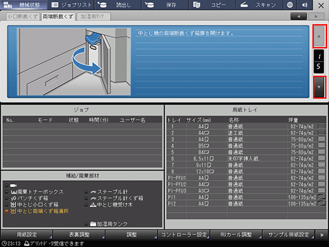The width and height of the screenshot is (329, 247).
Task: Select the PI-PFU1 tray row label
Action: [x=177, y=178]
